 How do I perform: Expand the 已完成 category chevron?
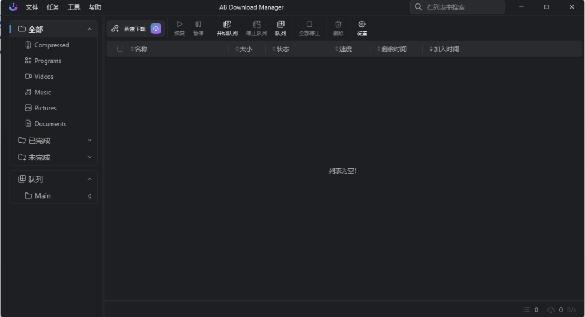(x=90, y=141)
